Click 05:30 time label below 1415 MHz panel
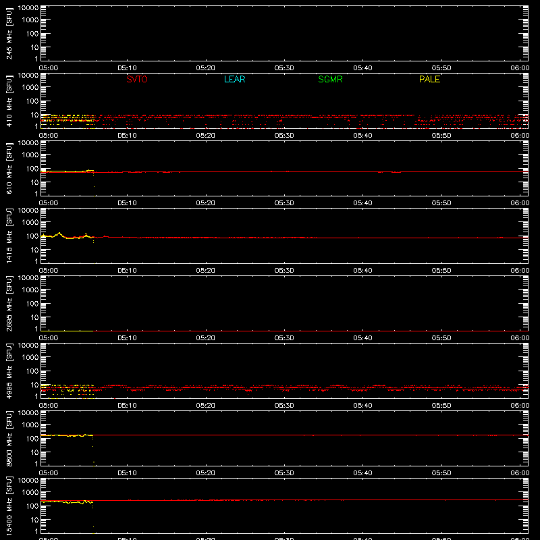Viewport: 540px width, 540px height. pyautogui.click(x=284, y=271)
